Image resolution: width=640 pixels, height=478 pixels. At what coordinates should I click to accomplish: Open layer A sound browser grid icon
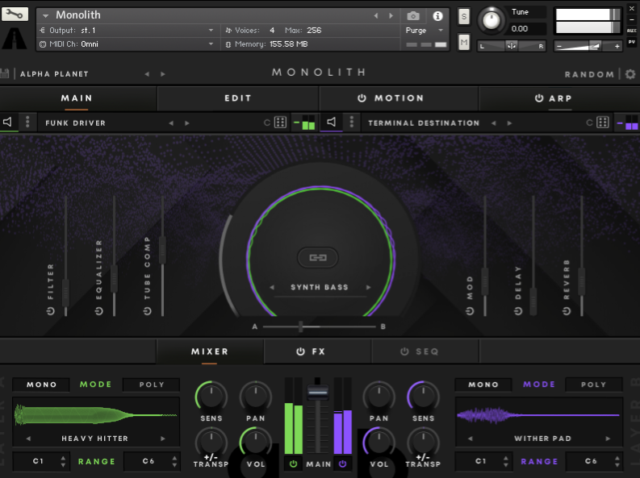pos(280,123)
